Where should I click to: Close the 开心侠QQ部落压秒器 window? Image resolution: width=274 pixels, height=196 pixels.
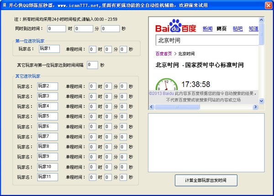coord(269,5)
